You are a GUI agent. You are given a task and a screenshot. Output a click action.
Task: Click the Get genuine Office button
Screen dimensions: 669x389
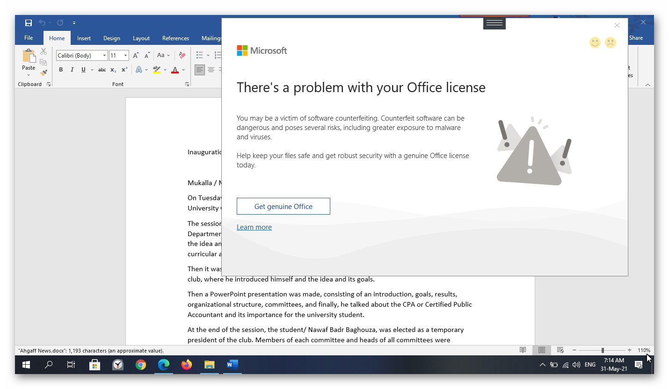(x=284, y=206)
